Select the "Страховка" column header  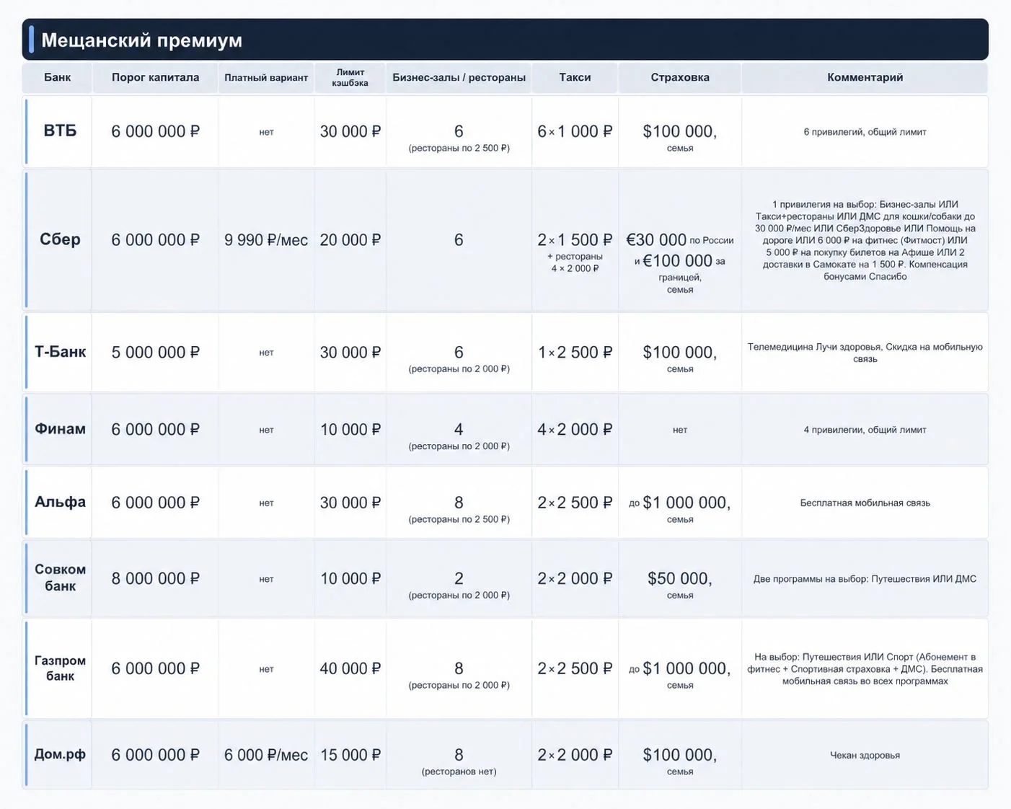coord(680,77)
